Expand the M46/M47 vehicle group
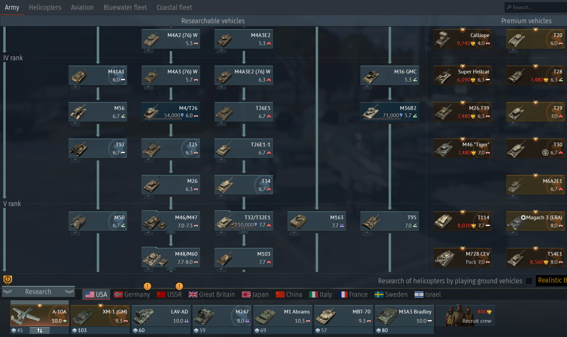Image resolution: width=567 pixels, height=337 pixels. tap(171, 232)
